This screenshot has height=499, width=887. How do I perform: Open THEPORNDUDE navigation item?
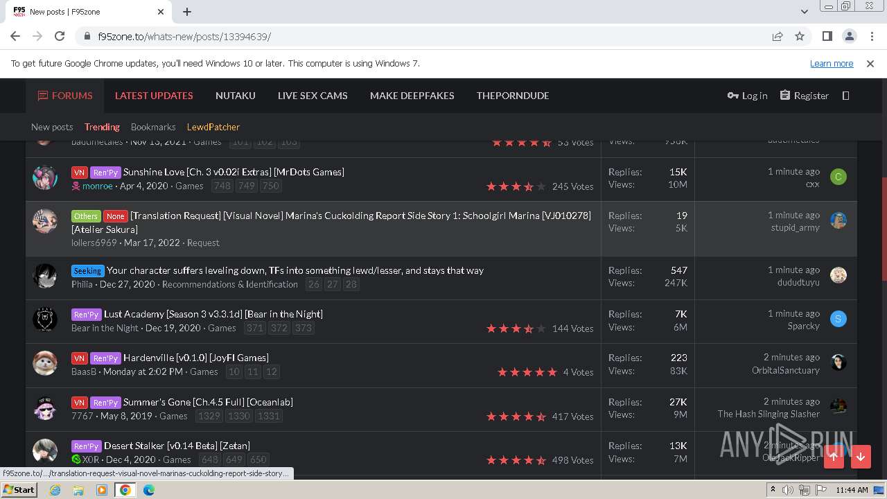click(513, 96)
